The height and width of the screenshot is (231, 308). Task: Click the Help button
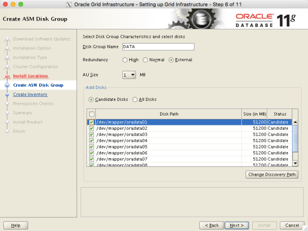pos(16,225)
